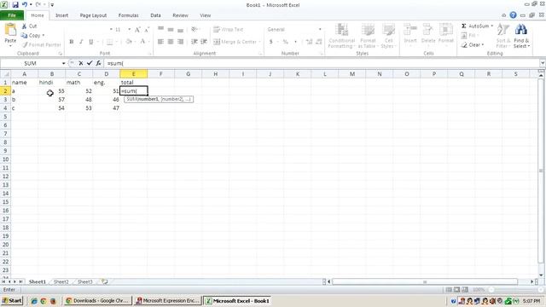Open the Data ribbon tab
The width and height of the screenshot is (546, 307).
(155, 15)
